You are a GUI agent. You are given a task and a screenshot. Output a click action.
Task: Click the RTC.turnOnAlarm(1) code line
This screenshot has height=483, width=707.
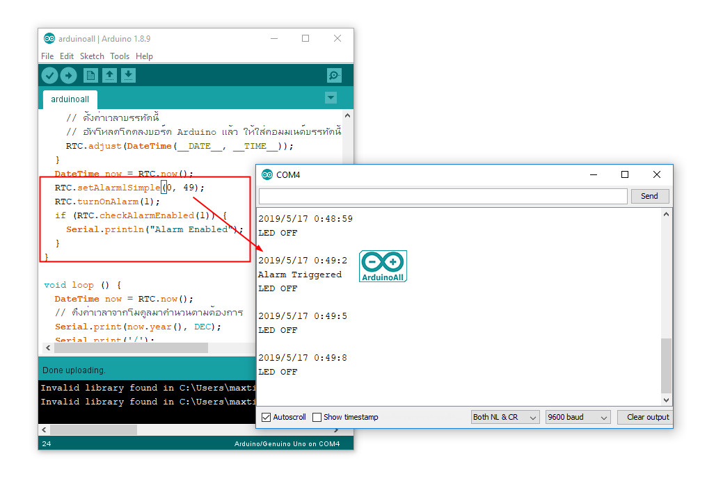click(107, 202)
